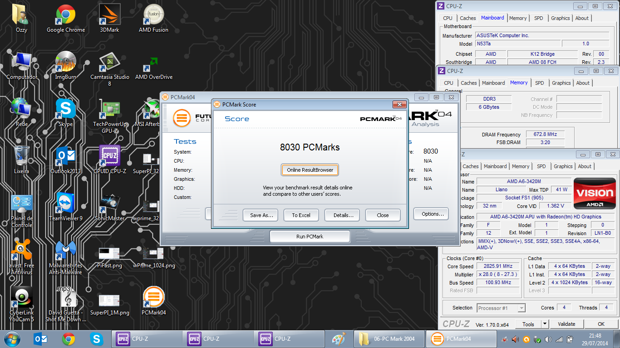The height and width of the screenshot is (348, 620).
Task: Open Details... in PCMark Score dialog
Action: pos(342,215)
